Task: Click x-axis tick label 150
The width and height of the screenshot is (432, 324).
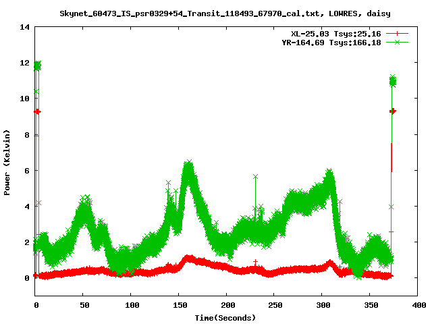Action: coord(180,305)
